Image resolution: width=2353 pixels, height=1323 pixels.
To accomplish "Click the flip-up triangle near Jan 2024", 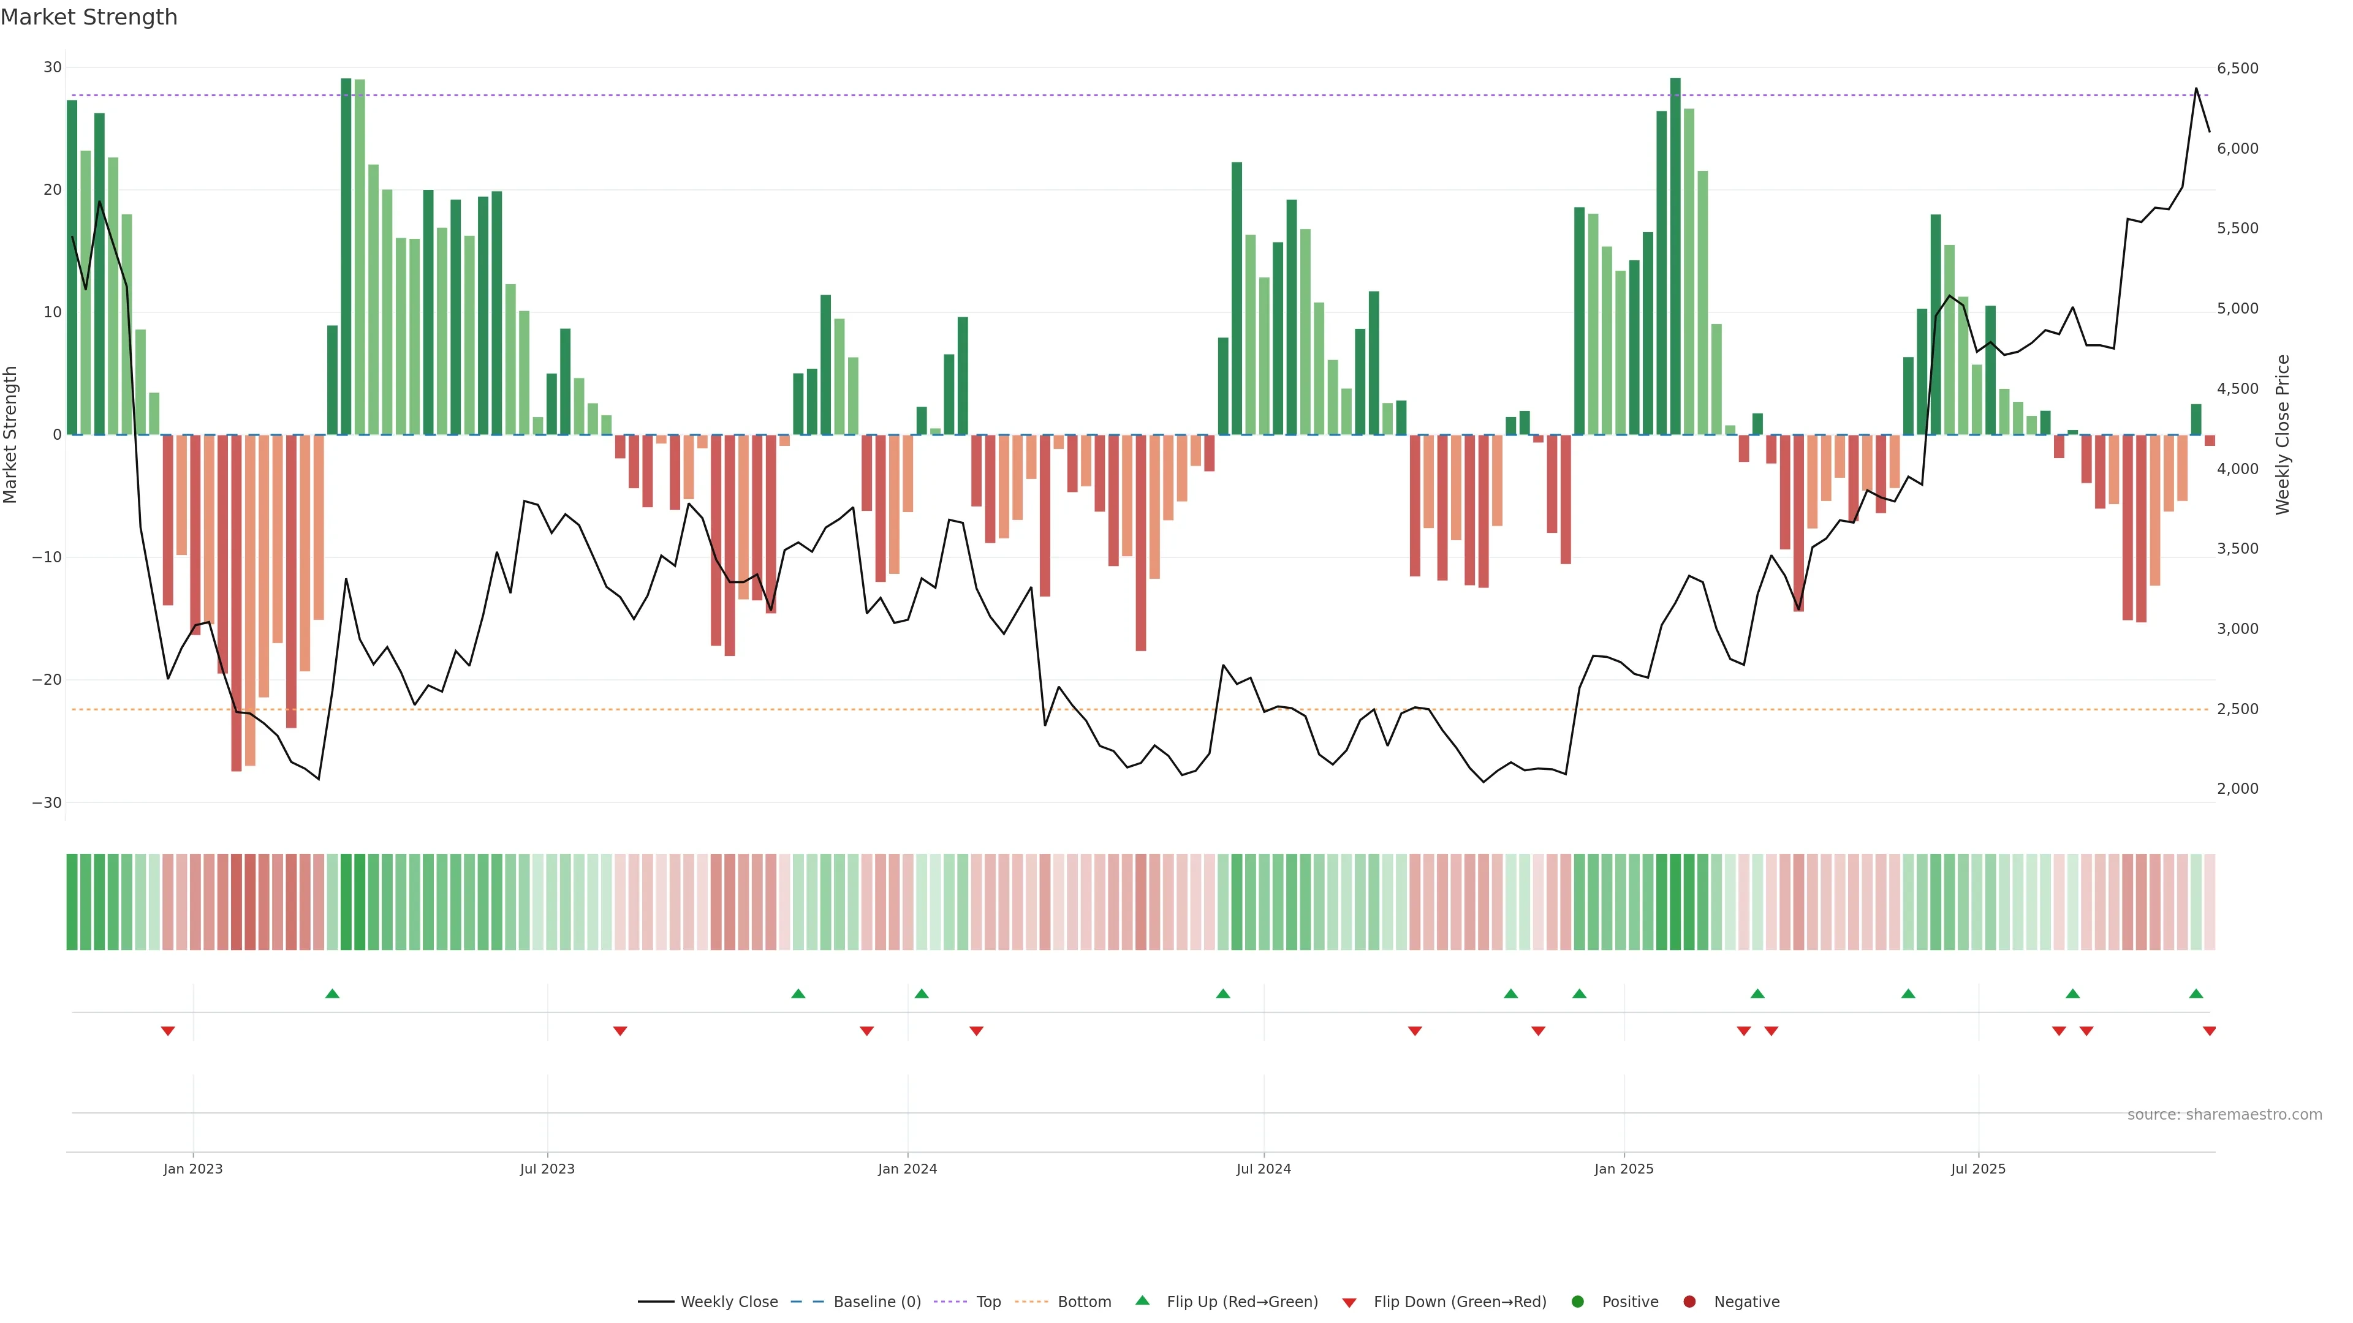I will pyautogui.click(x=922, y=993).
